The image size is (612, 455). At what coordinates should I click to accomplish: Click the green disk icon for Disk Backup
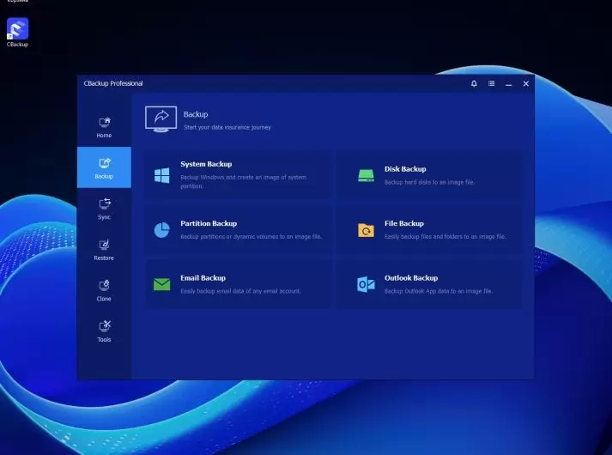(367, 175)
